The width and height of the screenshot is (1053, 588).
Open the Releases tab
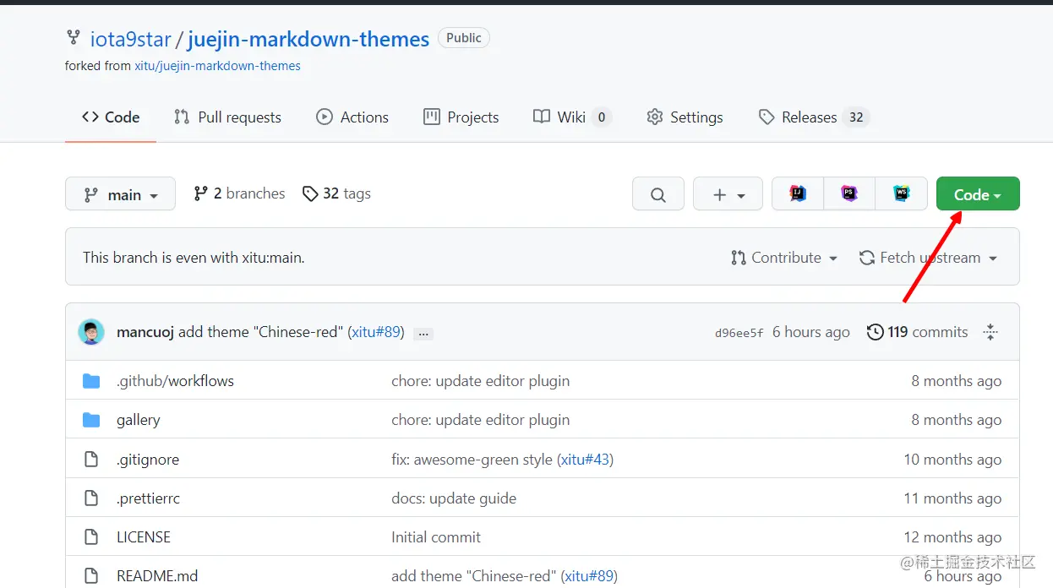(814, 117)
